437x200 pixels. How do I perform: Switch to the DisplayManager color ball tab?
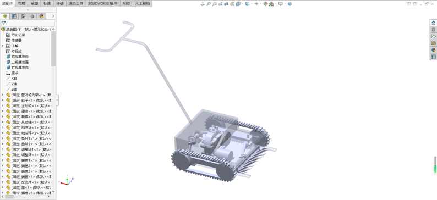click(x=41, y=16)
